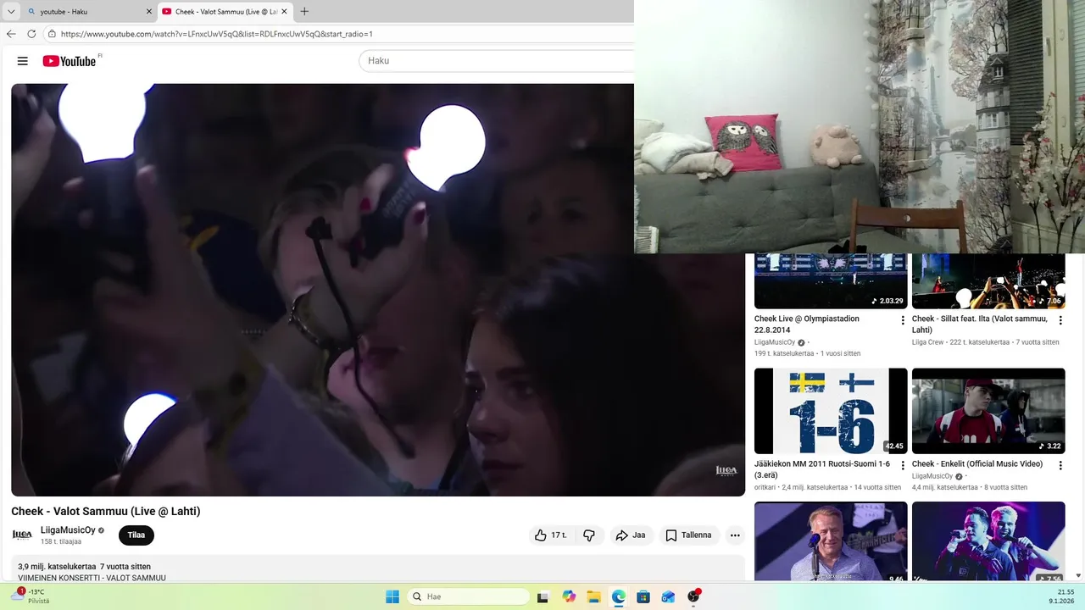Open Cheek Live @ Olympiastadion thumbnail

[x=831, y=280]
